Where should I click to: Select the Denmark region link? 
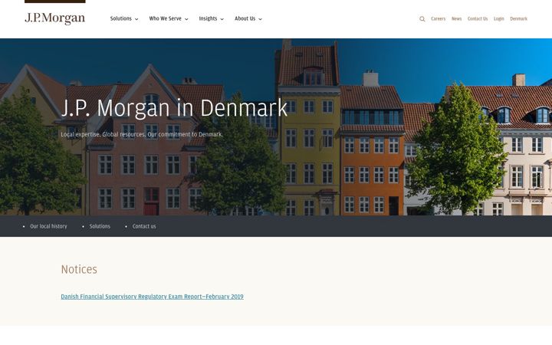pos(518,19)
